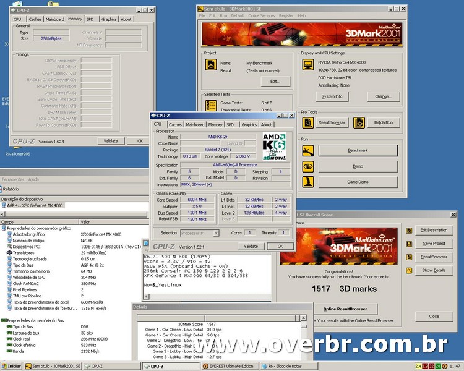The height and width of the screenshot is (371, 464).
Task: Click the eye icon beside Demo
Action: point(307,166)
